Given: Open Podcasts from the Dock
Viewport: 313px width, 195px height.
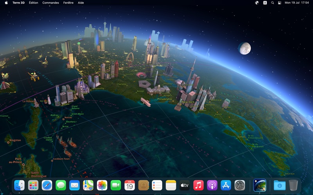Looking at the screenshot, I should (212, 185).
